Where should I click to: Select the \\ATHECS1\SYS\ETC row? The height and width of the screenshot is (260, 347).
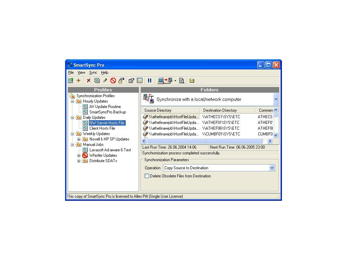point(208,117)
